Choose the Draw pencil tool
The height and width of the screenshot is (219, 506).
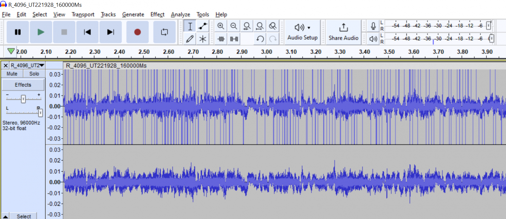click(x=190, y=39)
